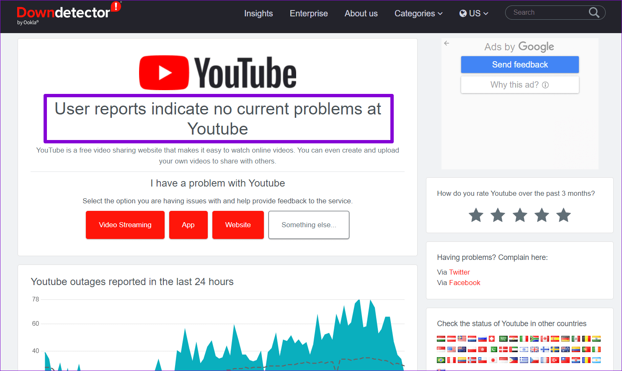Rate Youtube one star
Viewport: 622px width, 371px height.
click(476, 215)
